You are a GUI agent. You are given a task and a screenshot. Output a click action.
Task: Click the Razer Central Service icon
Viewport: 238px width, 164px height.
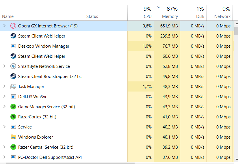coord(13,147)
